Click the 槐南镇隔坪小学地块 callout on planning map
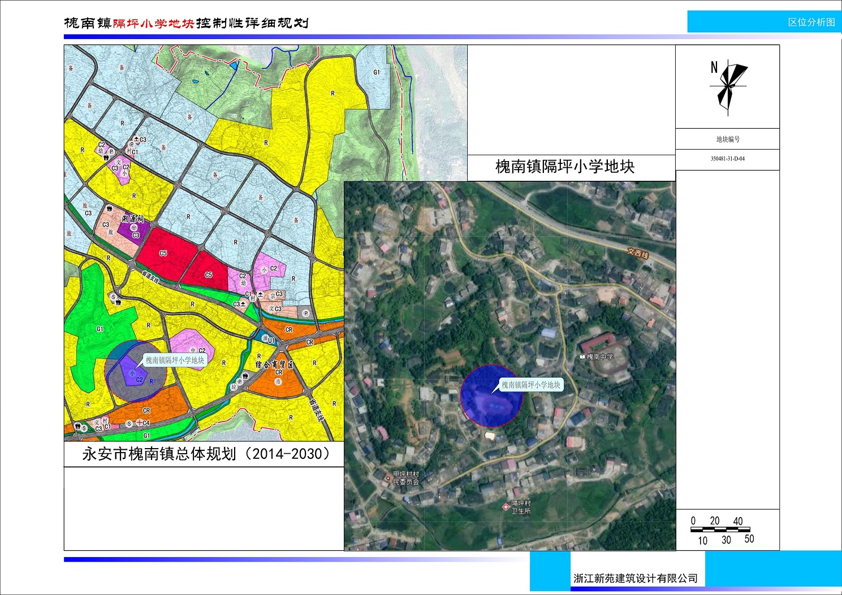Image resolution: width=842 pixels, height=595 pixels. click(175, 360)
